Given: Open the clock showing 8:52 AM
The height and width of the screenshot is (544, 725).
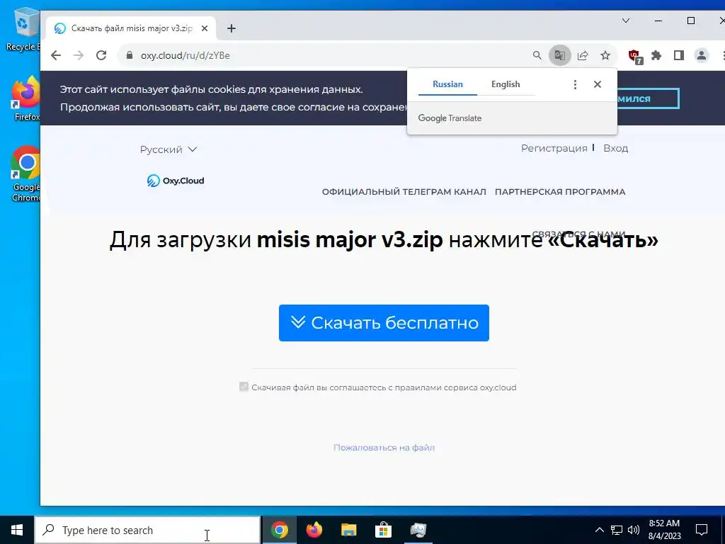Looking at the screenshot, I should [664, 530].
